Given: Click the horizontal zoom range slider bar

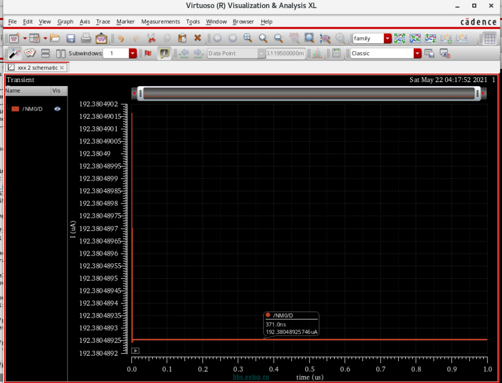Looking at the screenshot, I should pos(309,93).
